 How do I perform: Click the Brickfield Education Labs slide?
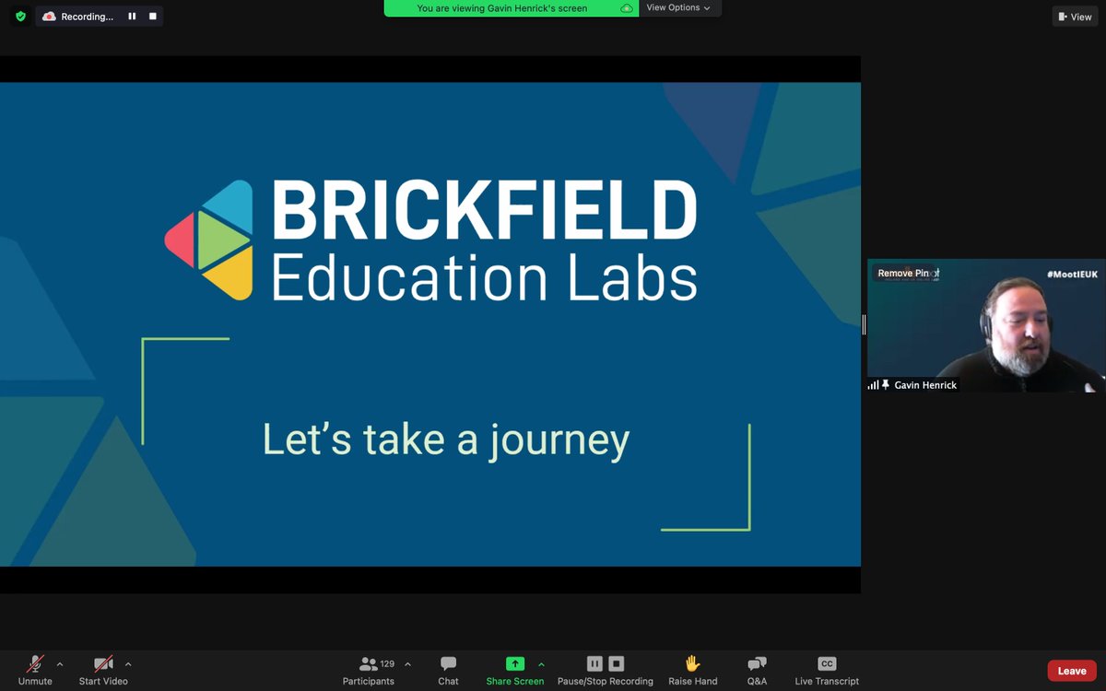[x=430, y=324]
